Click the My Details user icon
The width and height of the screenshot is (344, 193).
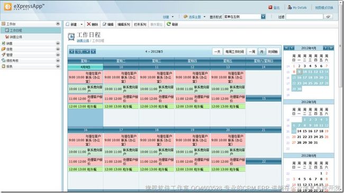click(289, 7)
